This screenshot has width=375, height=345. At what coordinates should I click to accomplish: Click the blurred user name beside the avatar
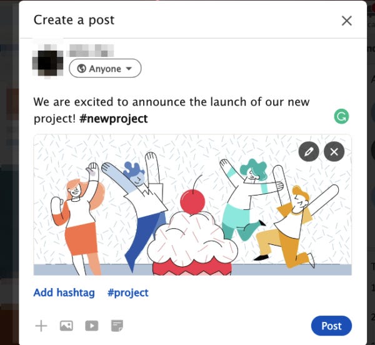91,51
